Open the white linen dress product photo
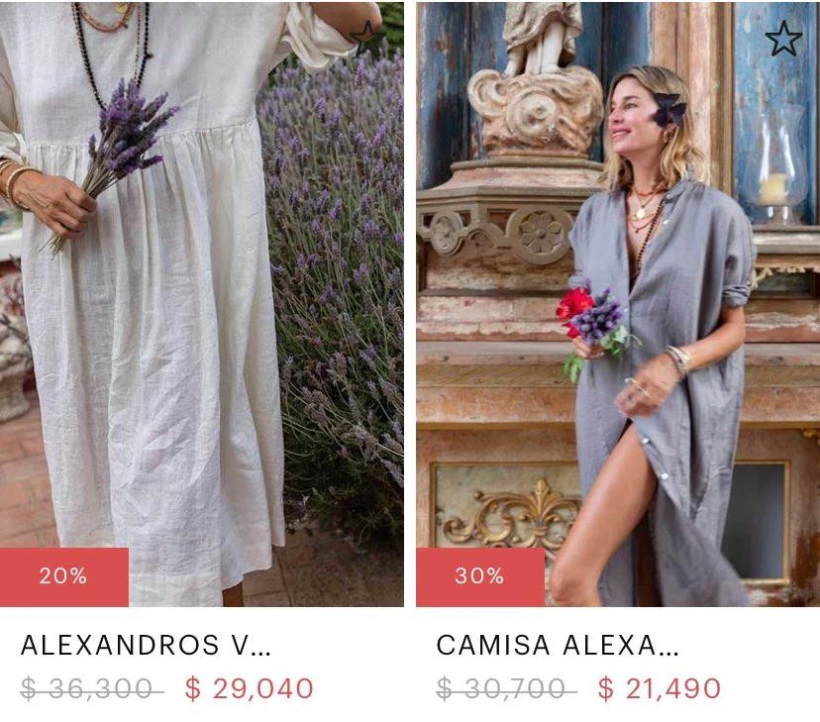This screenshot has height=722, width=820. coord(202,303)
